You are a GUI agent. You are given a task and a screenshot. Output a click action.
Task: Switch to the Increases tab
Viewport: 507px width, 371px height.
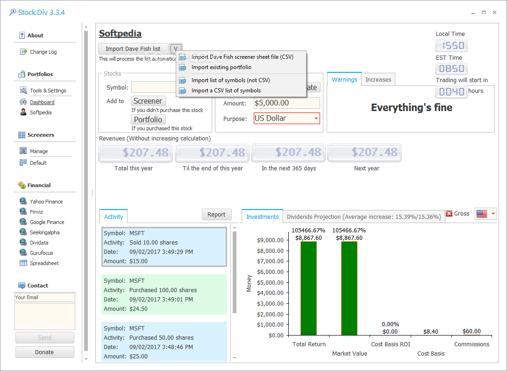[x=378, y=79]
